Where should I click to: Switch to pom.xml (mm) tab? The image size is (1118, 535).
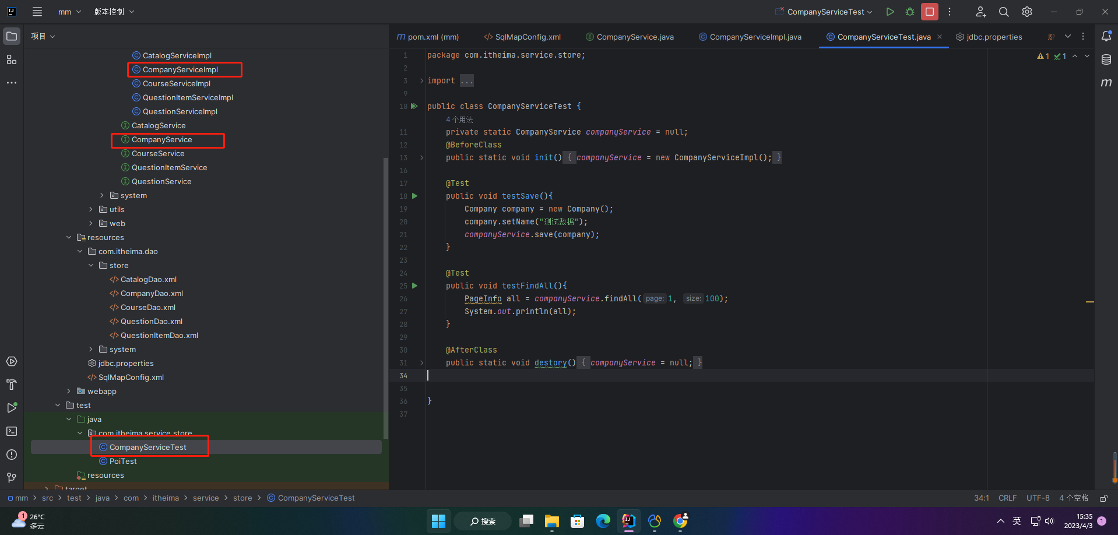428,37
